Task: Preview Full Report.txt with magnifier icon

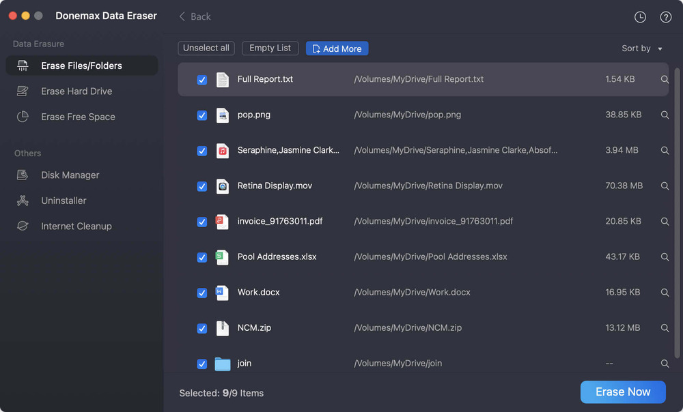Action: 665,79
